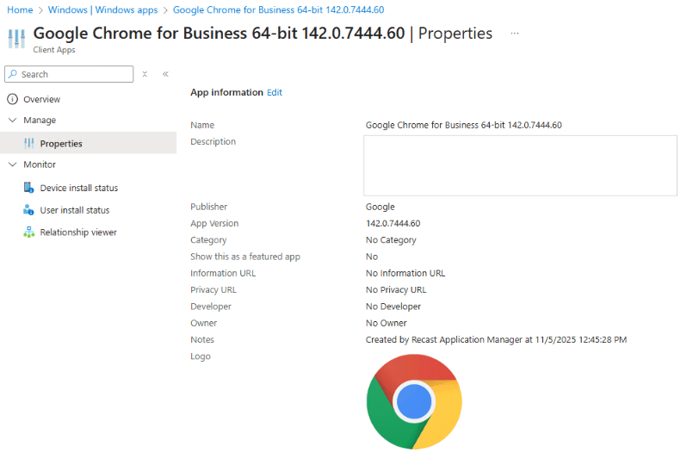693x471 pixels.
Task: Click the X icon next to Search box
Action: pyautogui.click(x=145, y=74)
